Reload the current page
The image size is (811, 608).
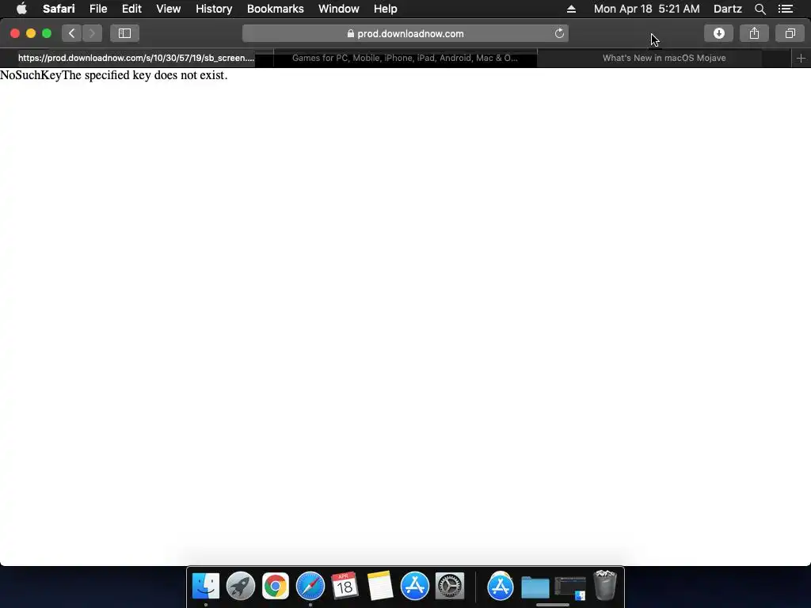pyautogui.click(x=559, y=33)
